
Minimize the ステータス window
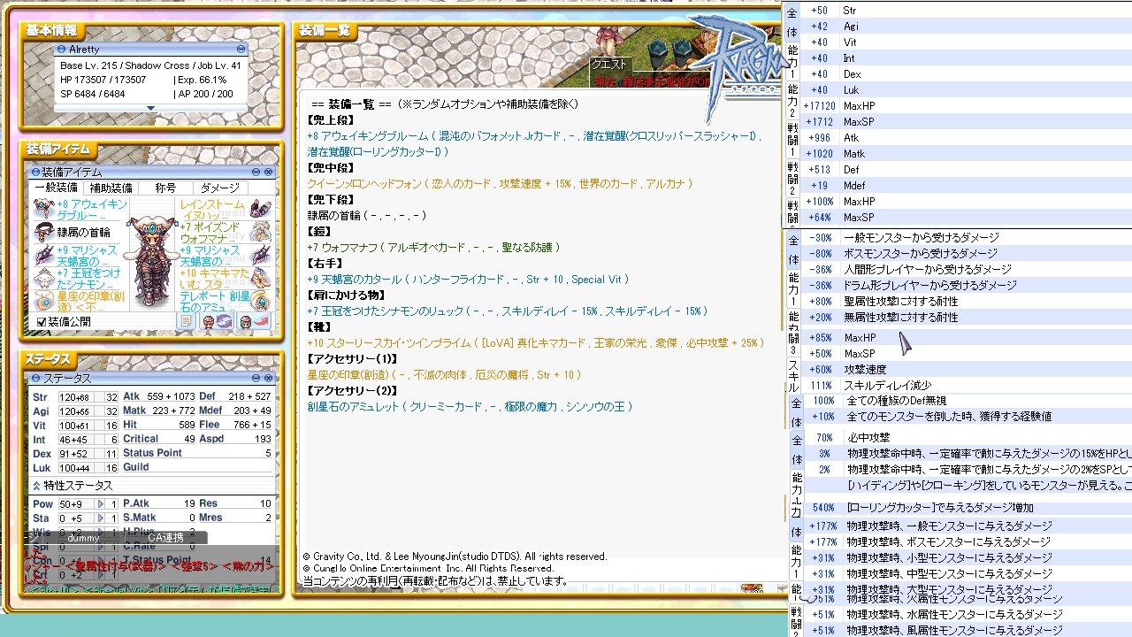(x=256, y=378)
